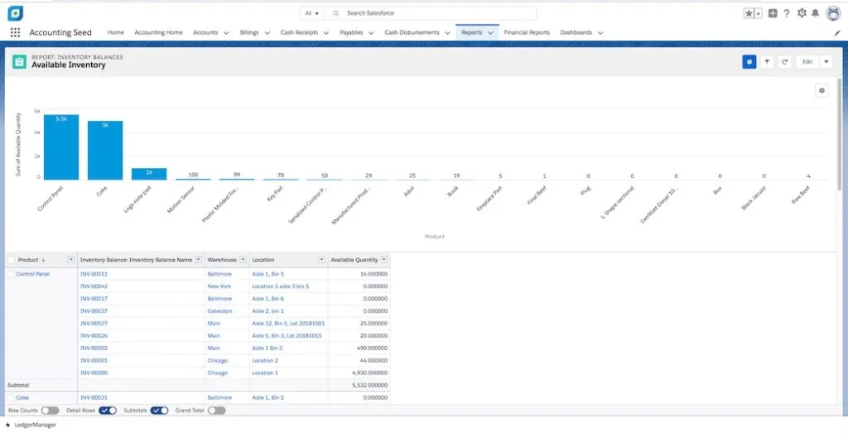This screenshot has width=848, height=433.
Task: Open the report filter funnel icon
Action: tap(767, 61)
